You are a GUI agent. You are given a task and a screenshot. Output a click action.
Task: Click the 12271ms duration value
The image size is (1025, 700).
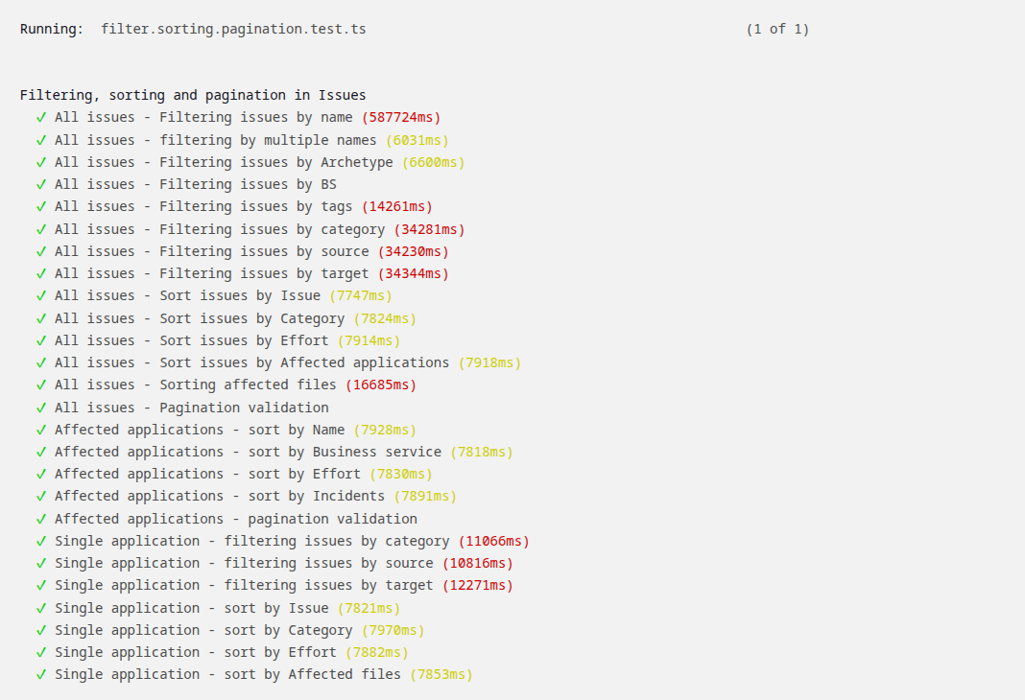477,585
